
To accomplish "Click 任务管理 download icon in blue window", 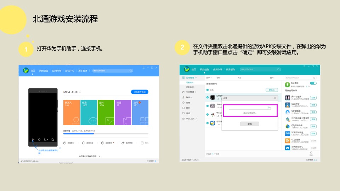I will (155, 161).
